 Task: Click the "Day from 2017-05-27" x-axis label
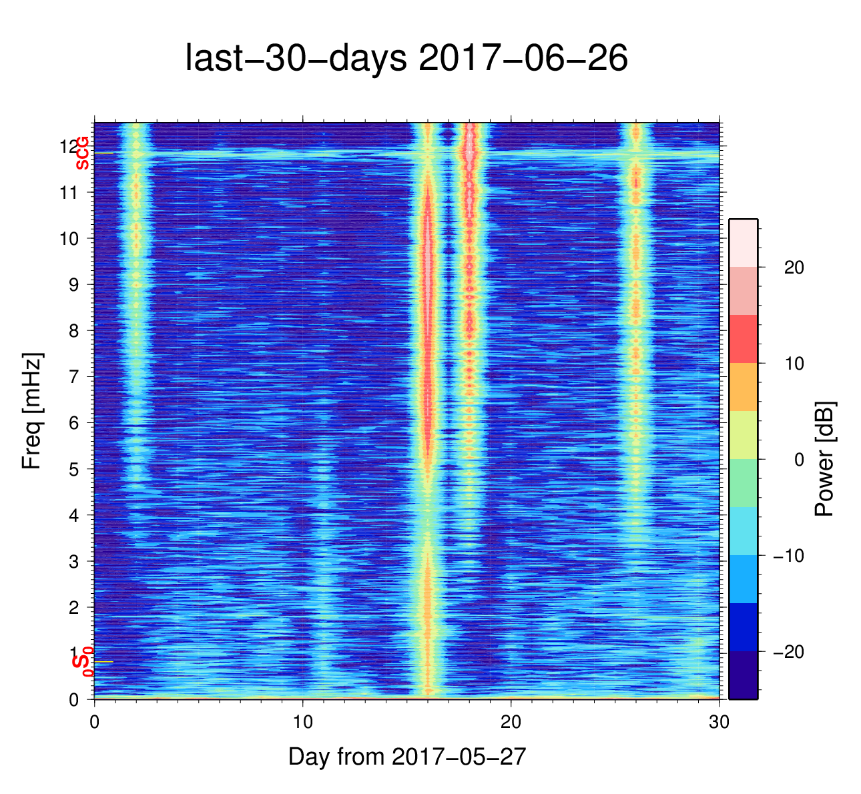pyautogui.click(x=407, y=757)
